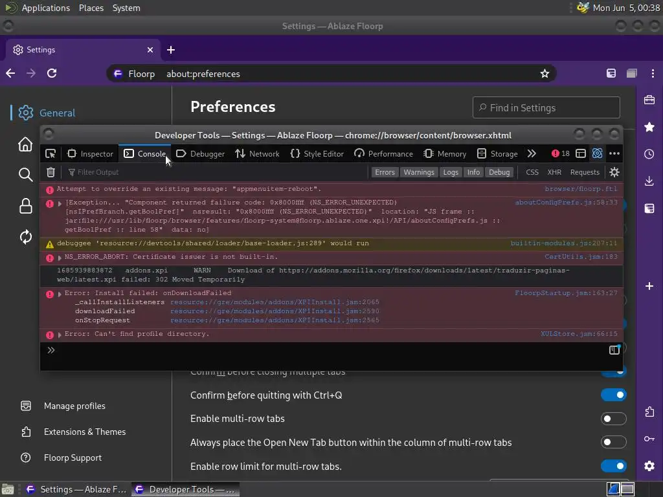The image size is (663, 497).
Task: Click the Find in Settings search box
Action: pos(546,108)
